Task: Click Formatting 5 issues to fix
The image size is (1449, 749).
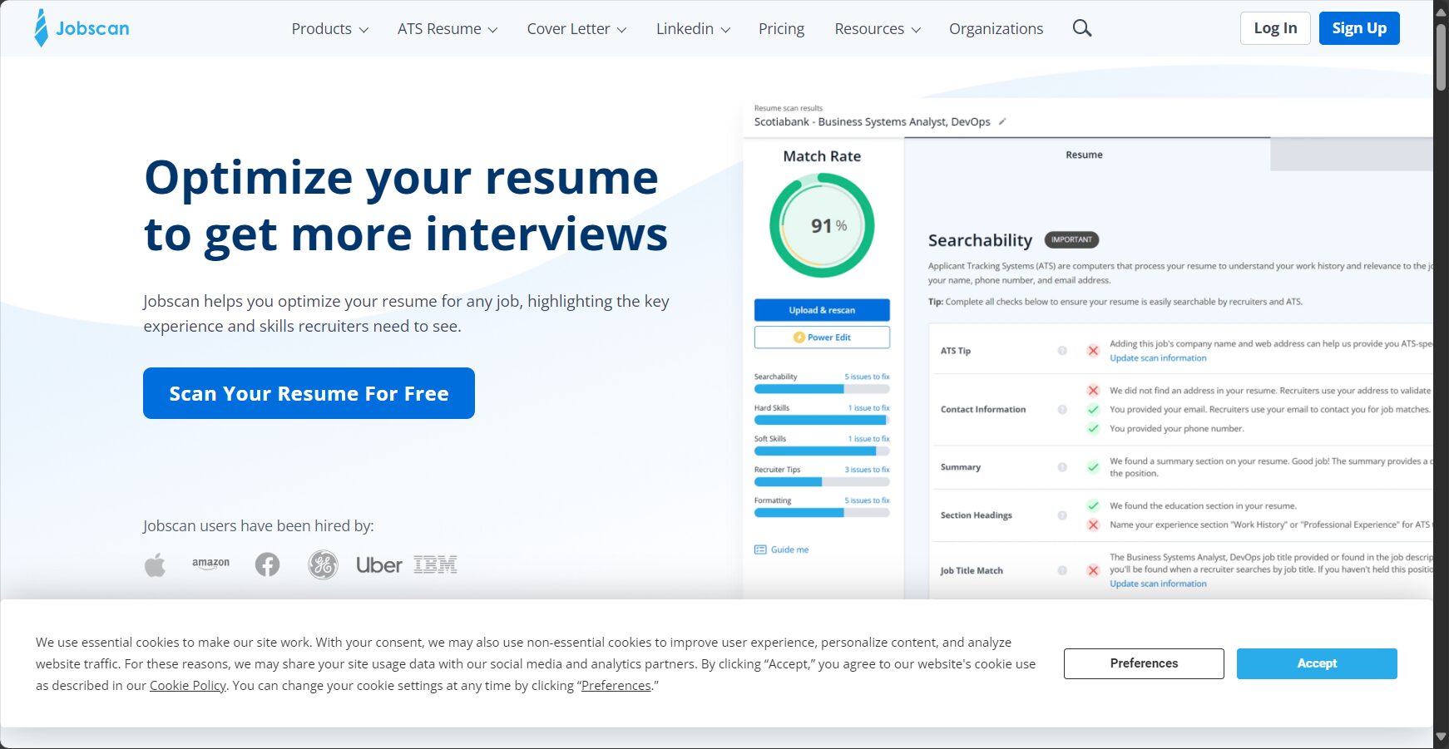Action: 867,500
